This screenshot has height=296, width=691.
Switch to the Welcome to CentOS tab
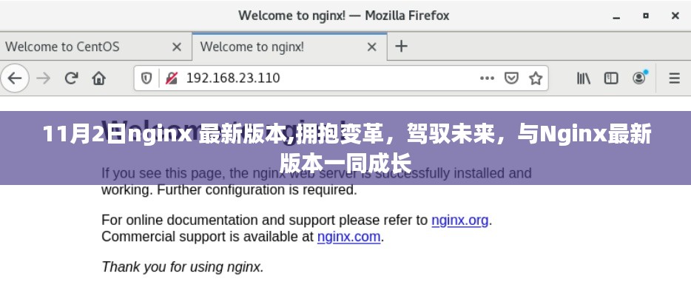[61, 47]
